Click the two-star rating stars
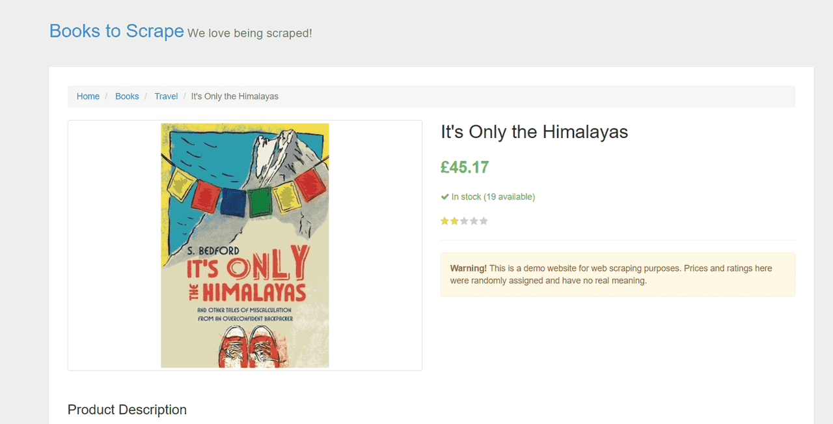This screenshot has width=833, height=424. point(464,221)
